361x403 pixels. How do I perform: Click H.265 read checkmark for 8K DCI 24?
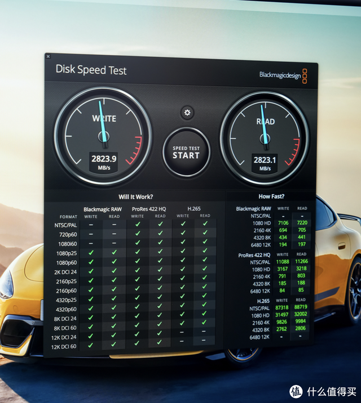tap(204, 314)
